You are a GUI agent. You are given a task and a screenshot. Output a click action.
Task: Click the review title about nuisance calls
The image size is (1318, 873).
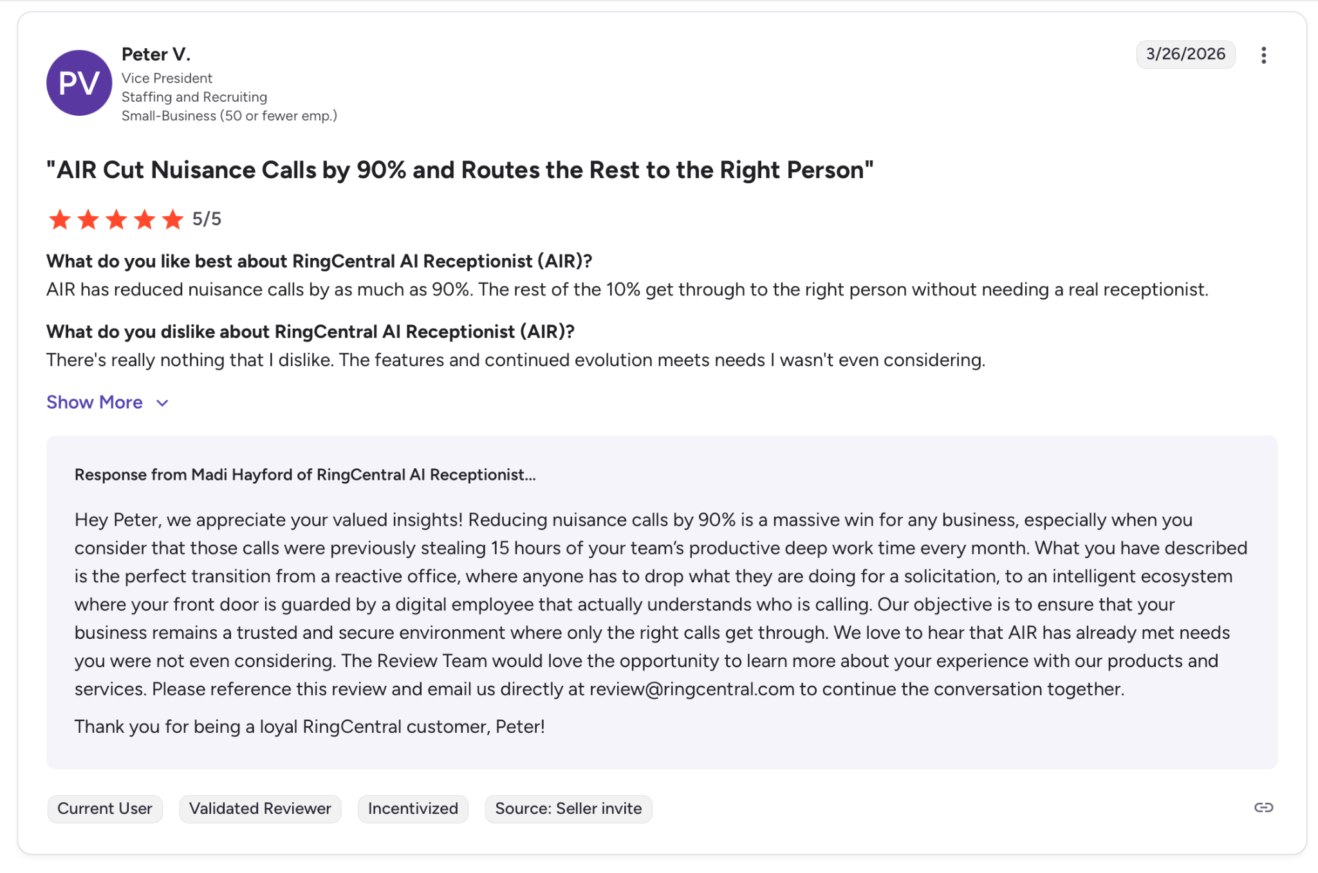[x=459, y=170]
